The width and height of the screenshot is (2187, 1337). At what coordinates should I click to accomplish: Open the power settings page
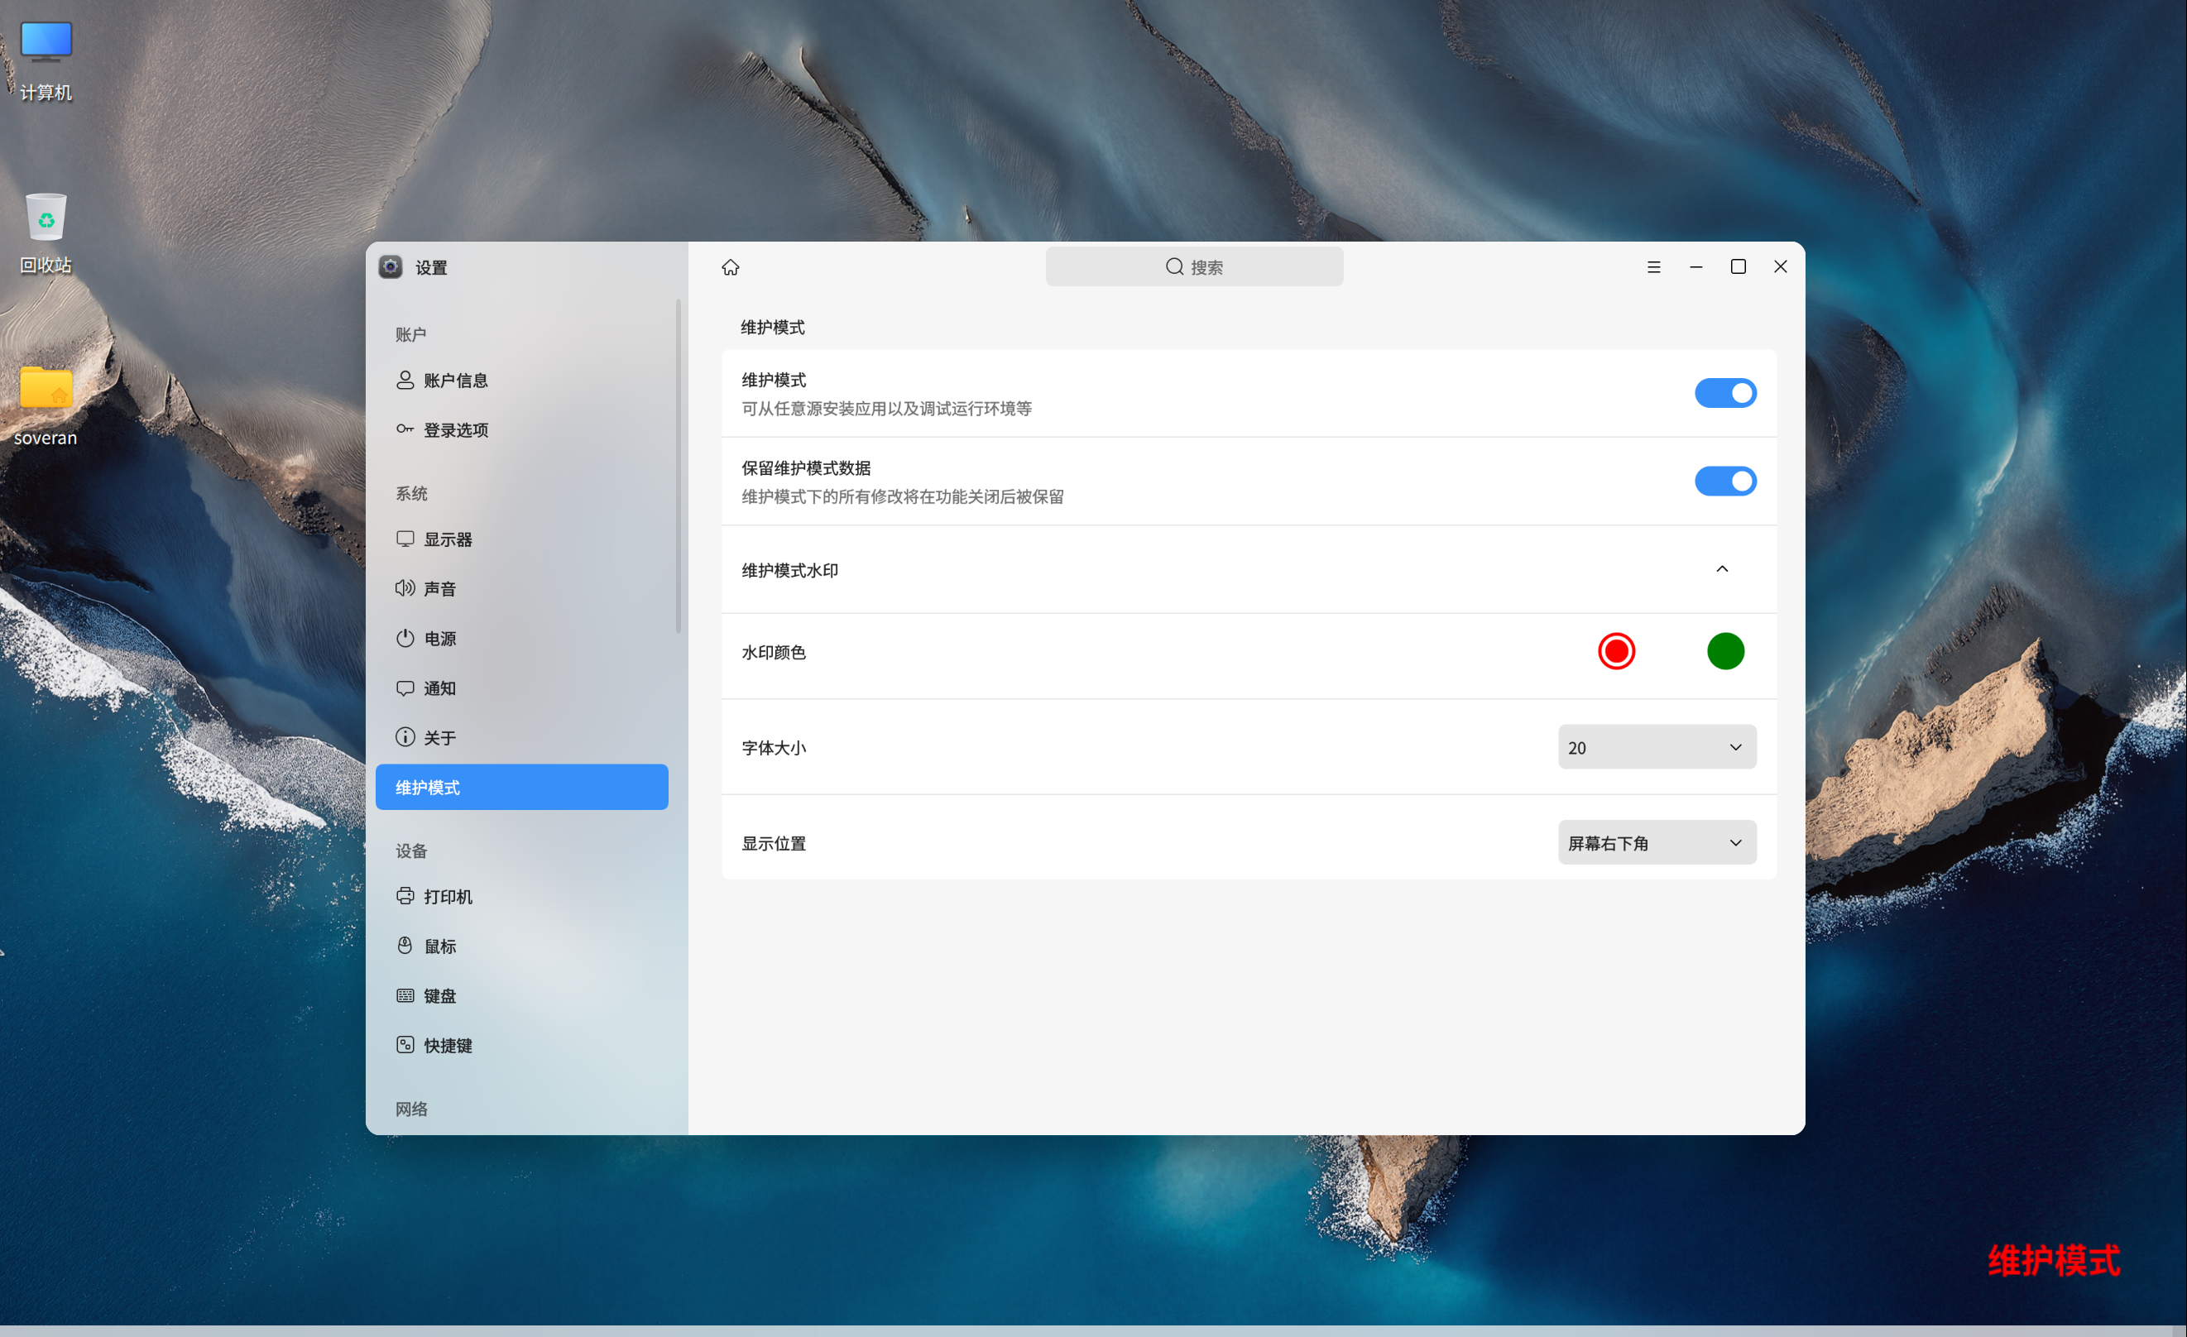coord(439,639)
